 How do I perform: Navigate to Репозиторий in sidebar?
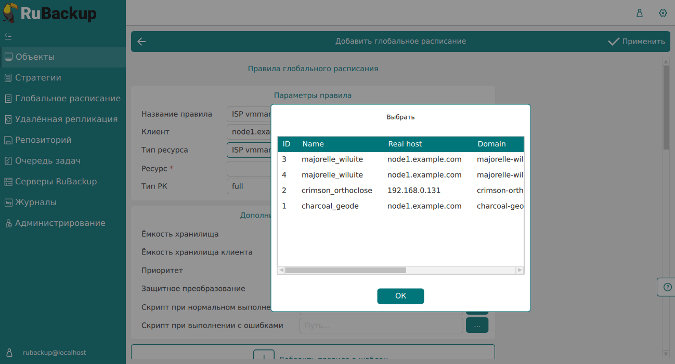(43, 140)
